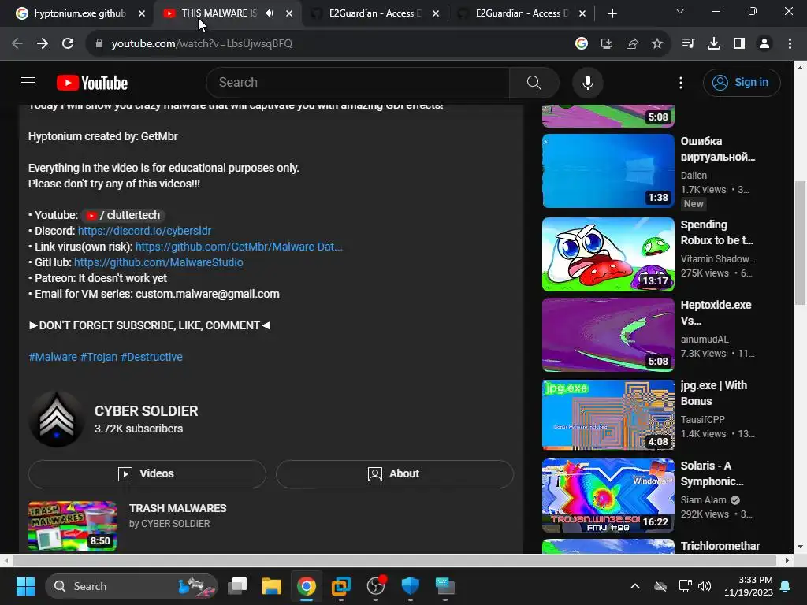The height and width of the screenshot is (605, 807).
Task: Close the THIS MALWARE IS tab
Action: coord(288,13)
